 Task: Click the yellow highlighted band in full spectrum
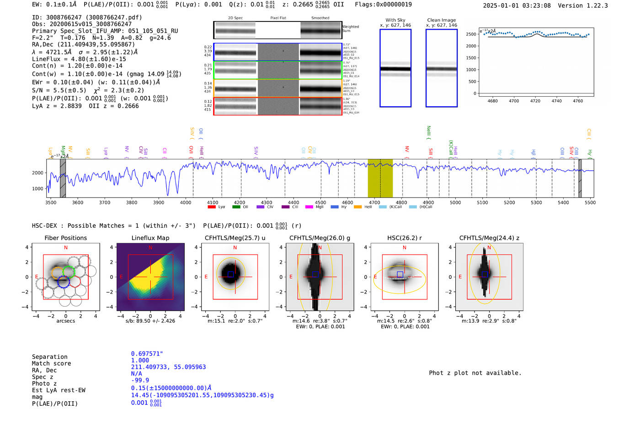coord(380,178)
